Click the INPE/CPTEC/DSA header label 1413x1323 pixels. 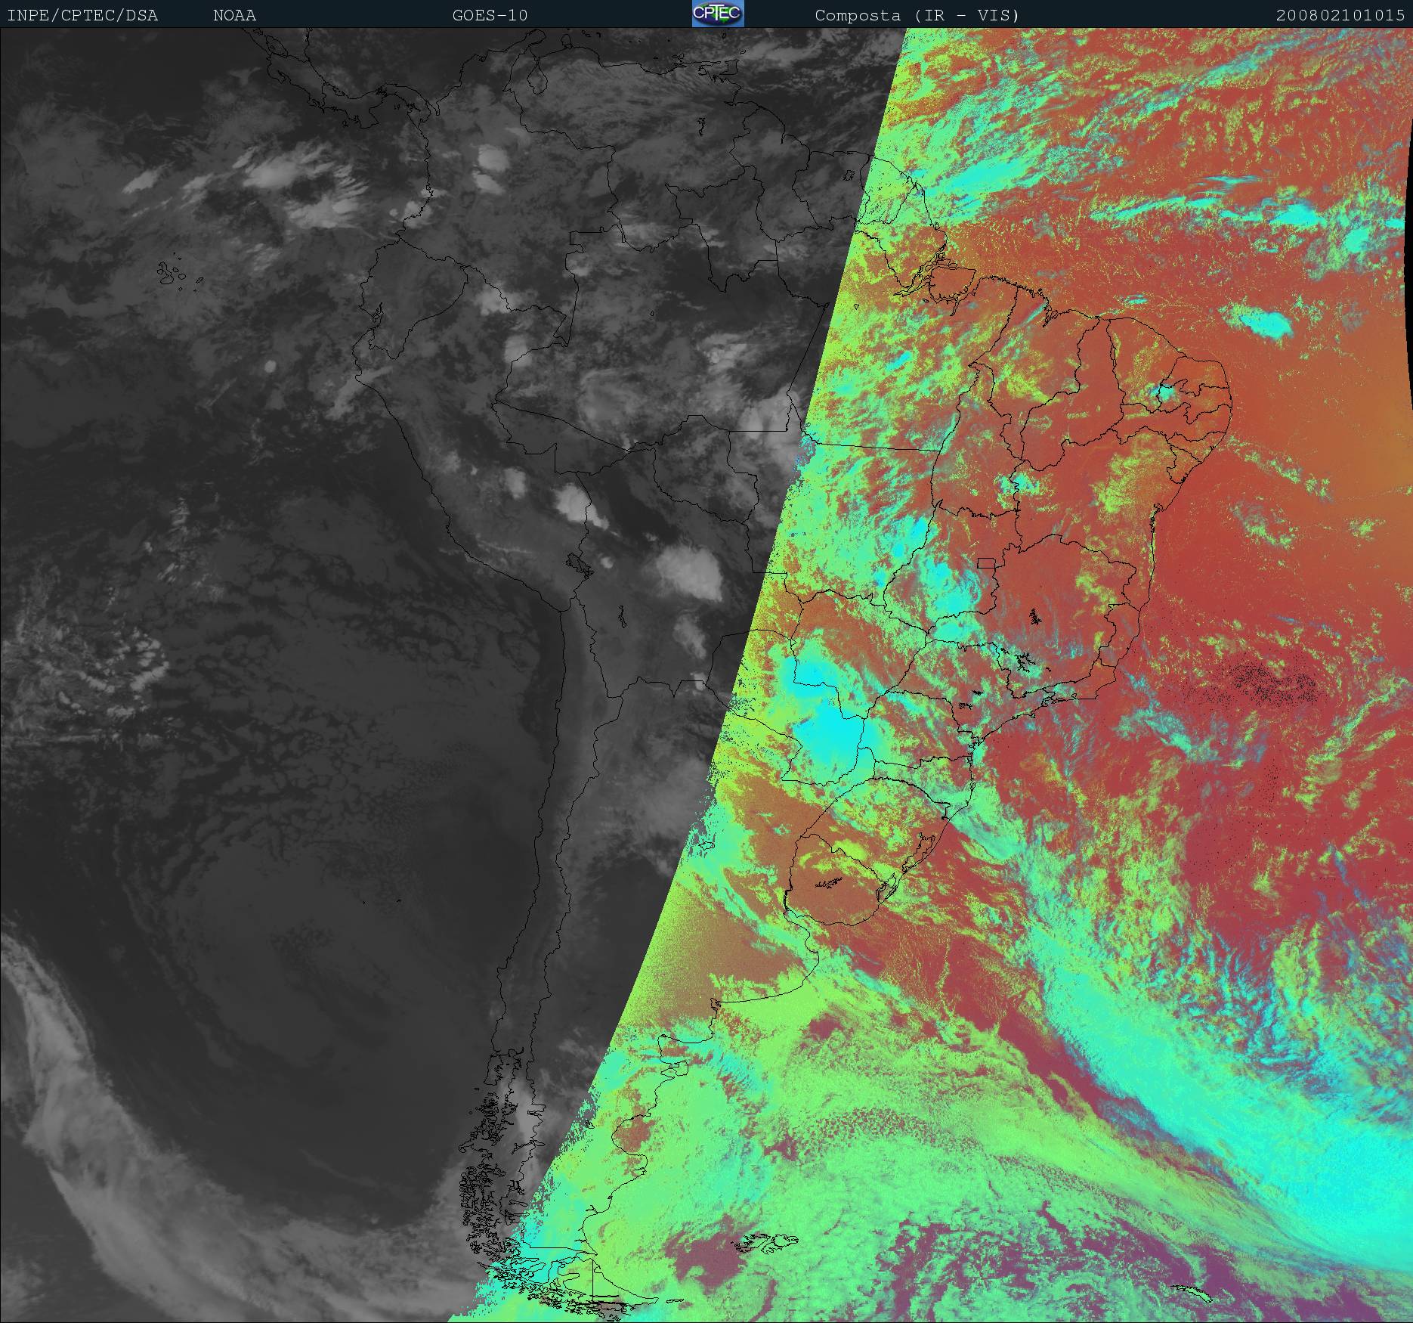click(82, 15)
